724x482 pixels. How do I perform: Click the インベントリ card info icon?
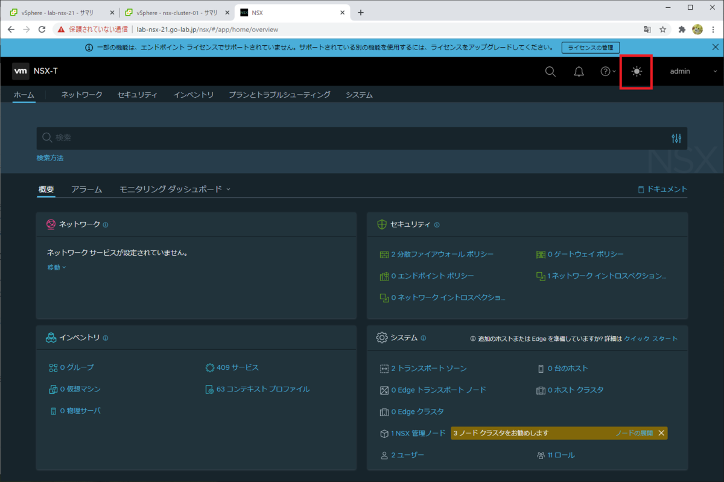point(106,338)
